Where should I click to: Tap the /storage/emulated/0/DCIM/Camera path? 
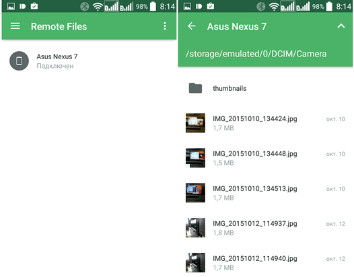click(256, 54)
